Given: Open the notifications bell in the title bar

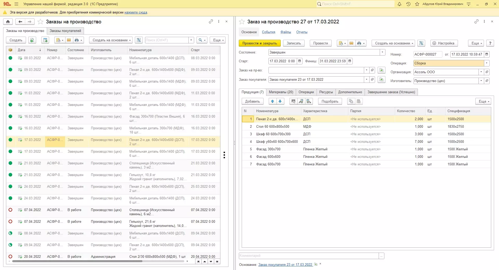Looking at the screenshot, I should [x=399, y=4].
